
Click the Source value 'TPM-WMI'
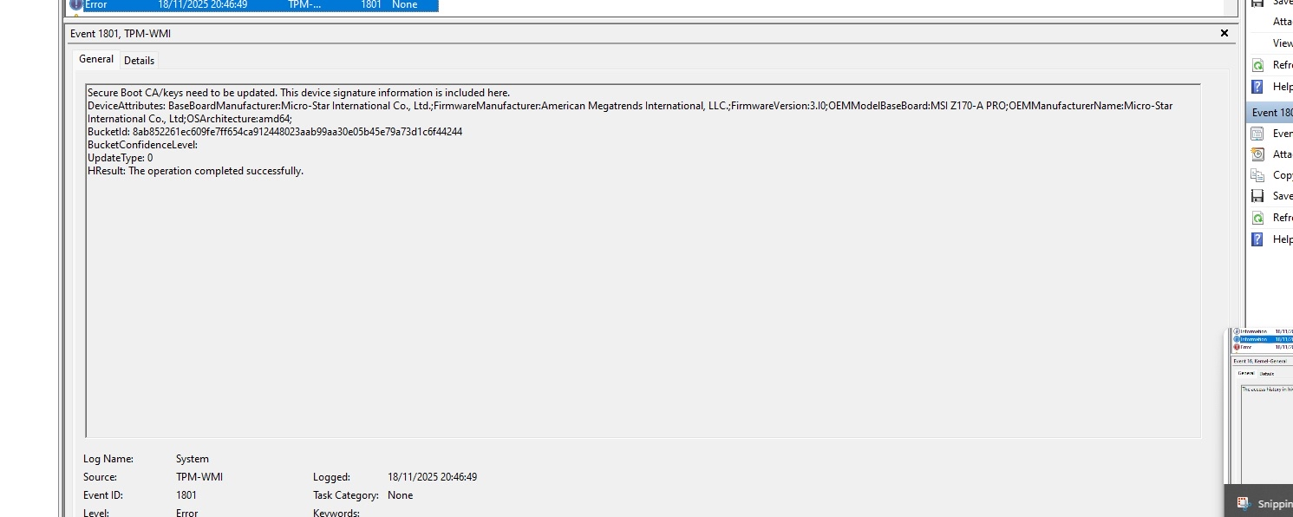pos(199,477)
